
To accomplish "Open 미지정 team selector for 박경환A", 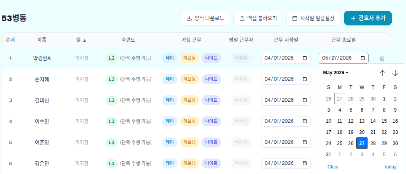I will (82, 58).
